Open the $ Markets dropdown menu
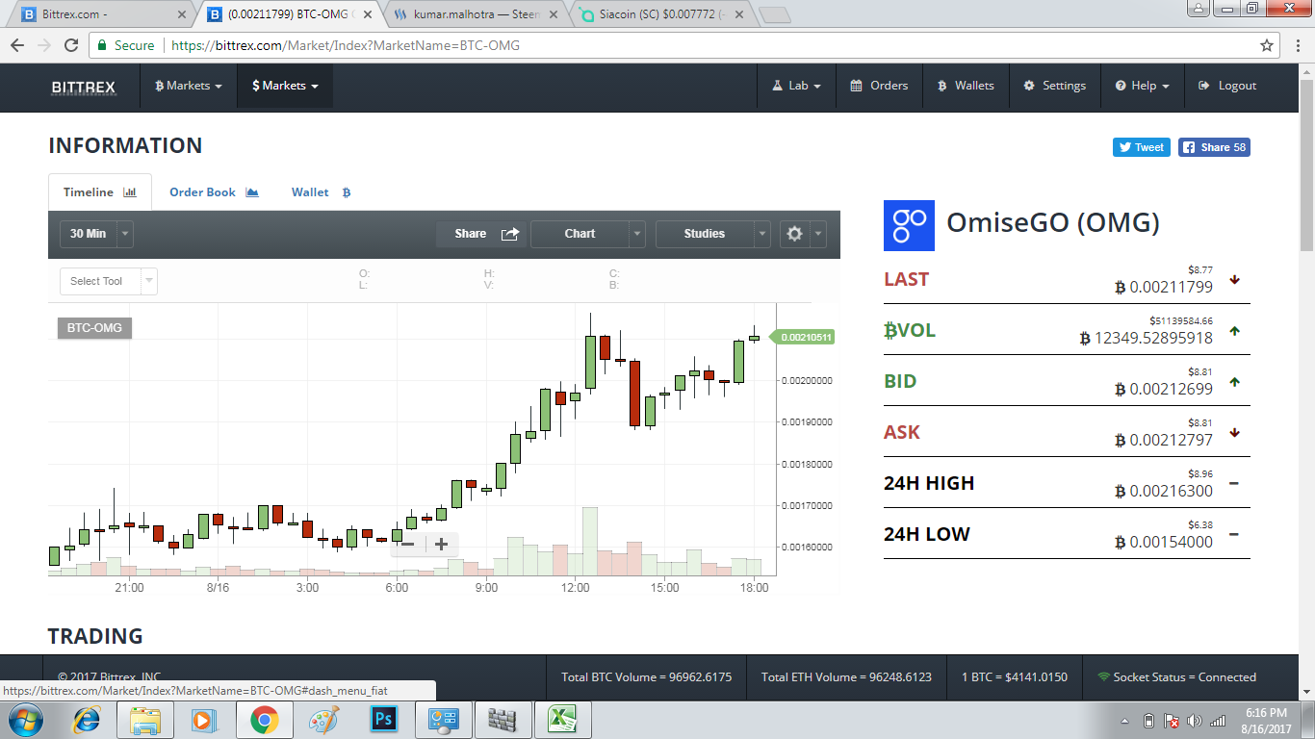Image resolution: width=1315 pixels, height=739 pixels. coord(285,86)
